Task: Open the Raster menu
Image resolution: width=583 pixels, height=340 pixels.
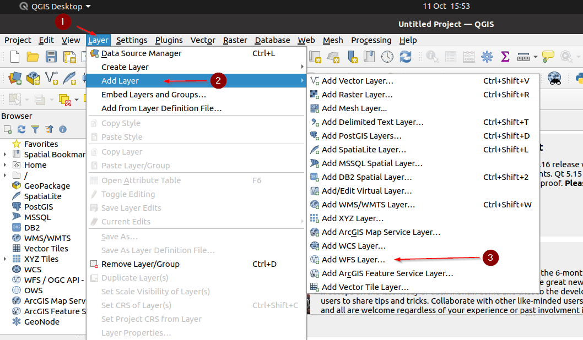Action: (x=235, y=40)
